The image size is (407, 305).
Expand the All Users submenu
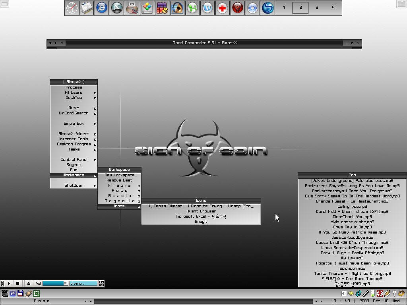tap(74, 93)
